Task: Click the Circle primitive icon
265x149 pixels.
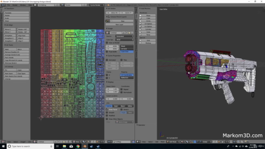Action: [140, 21]
